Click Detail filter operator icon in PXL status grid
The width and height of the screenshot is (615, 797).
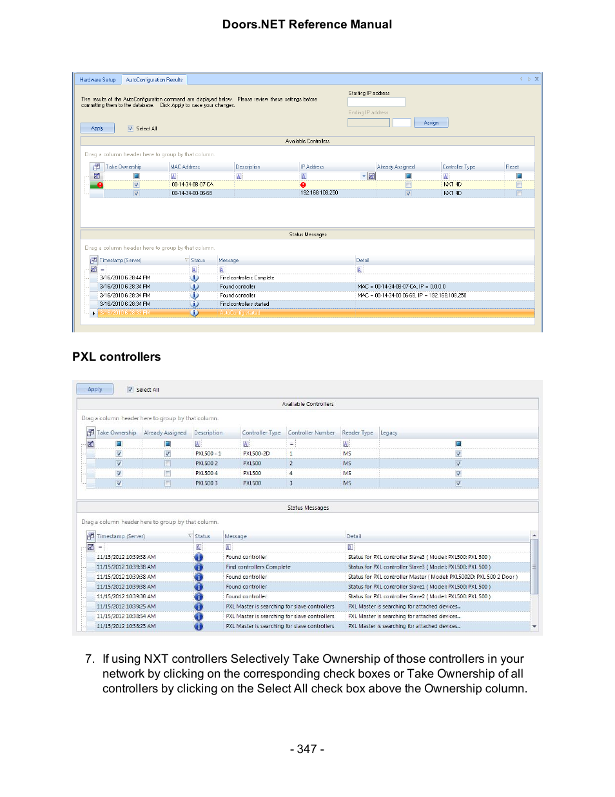coord(351,547)
